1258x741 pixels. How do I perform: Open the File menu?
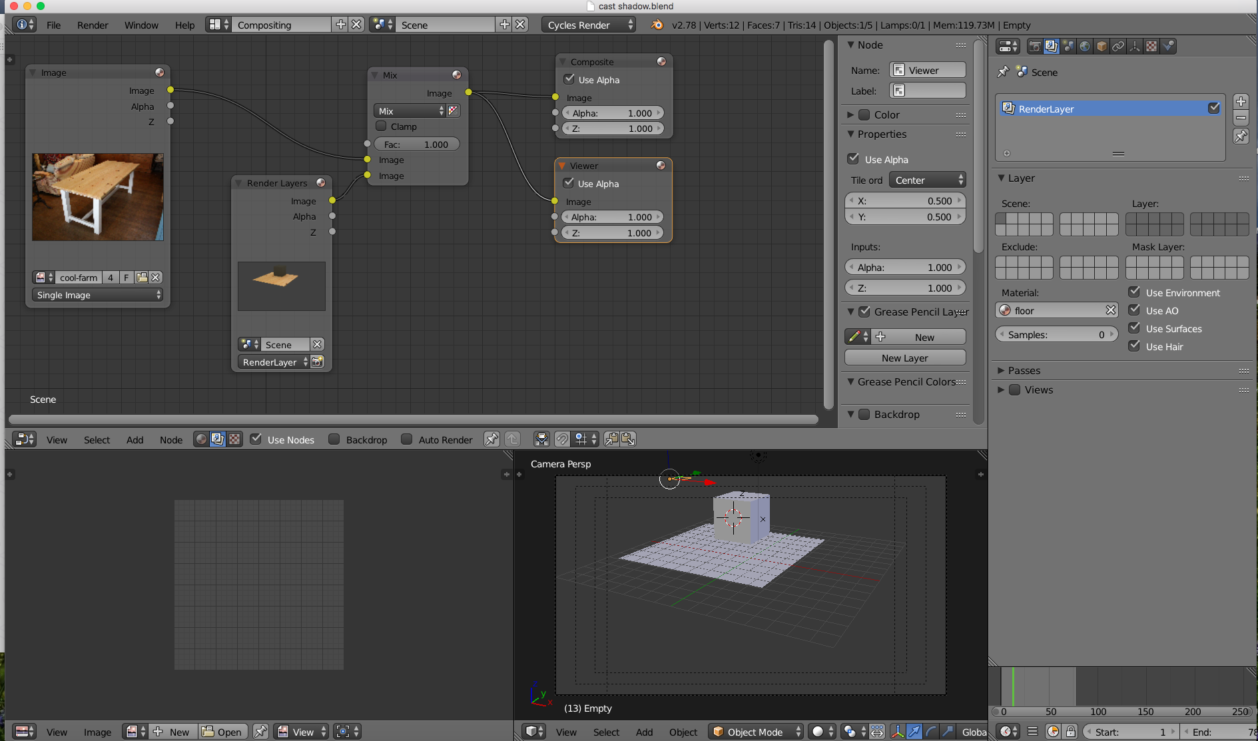pos(54,25)
